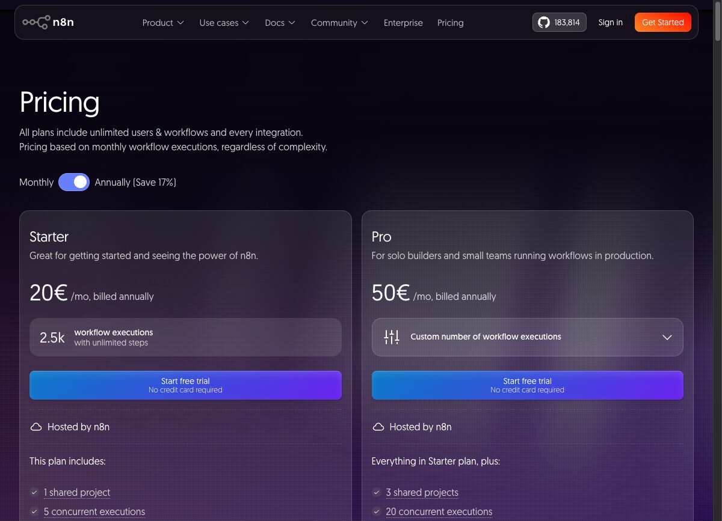Screen dimensions: 722x521
Task: Click the cloud icon in Pro card
Action: [x=378, y=427]
